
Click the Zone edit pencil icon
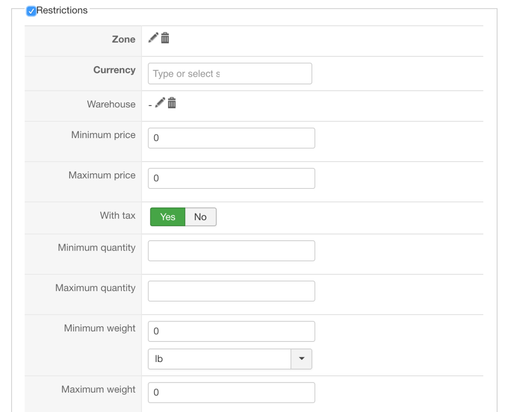click(x=153, y=38)
